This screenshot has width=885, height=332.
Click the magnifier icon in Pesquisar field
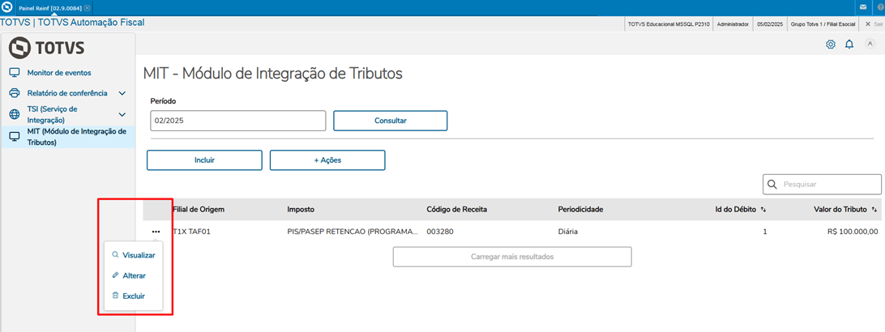[x=772, y=185]
